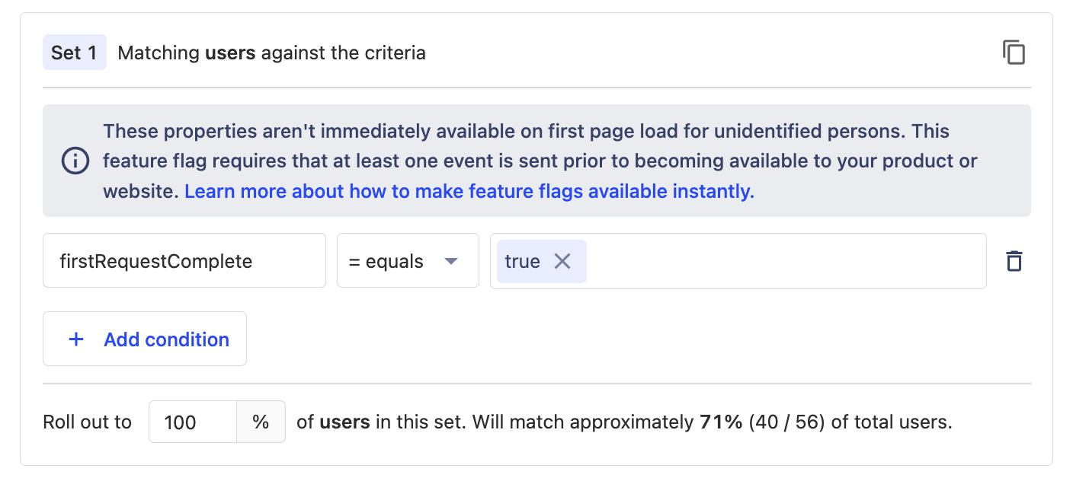Click the plus icon beside Add condition

[x=76, y=339]
